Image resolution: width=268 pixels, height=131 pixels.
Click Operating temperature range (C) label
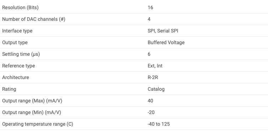(x=38, y=124)
